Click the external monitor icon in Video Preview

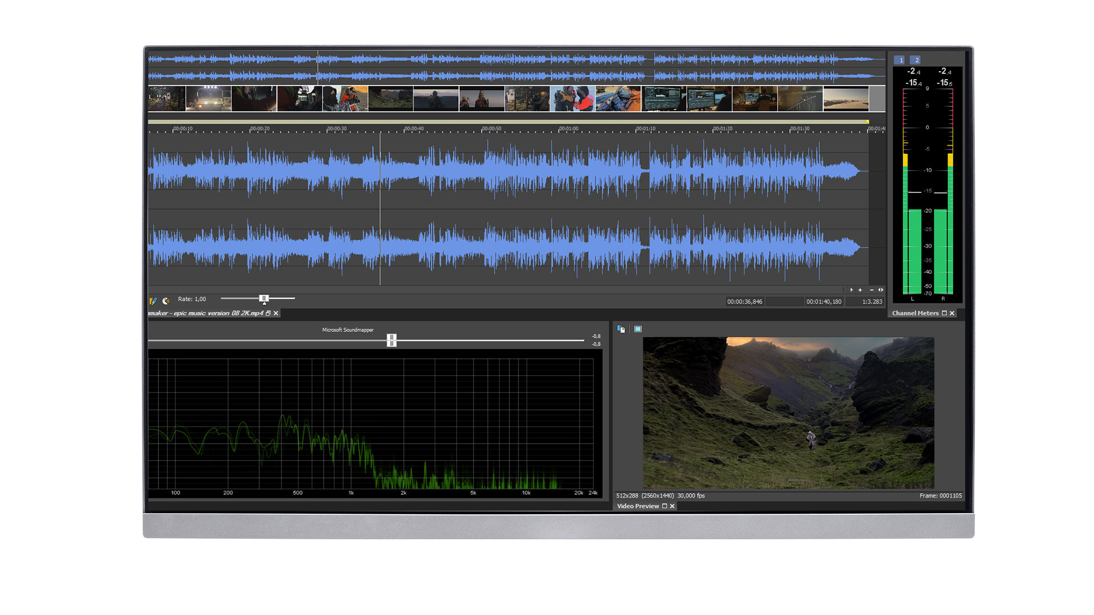point(638,329)
